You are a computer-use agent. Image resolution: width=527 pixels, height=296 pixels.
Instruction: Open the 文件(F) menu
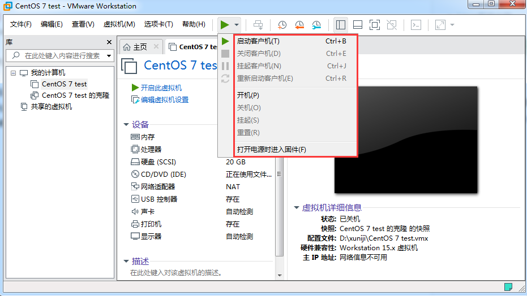point(20,24)
